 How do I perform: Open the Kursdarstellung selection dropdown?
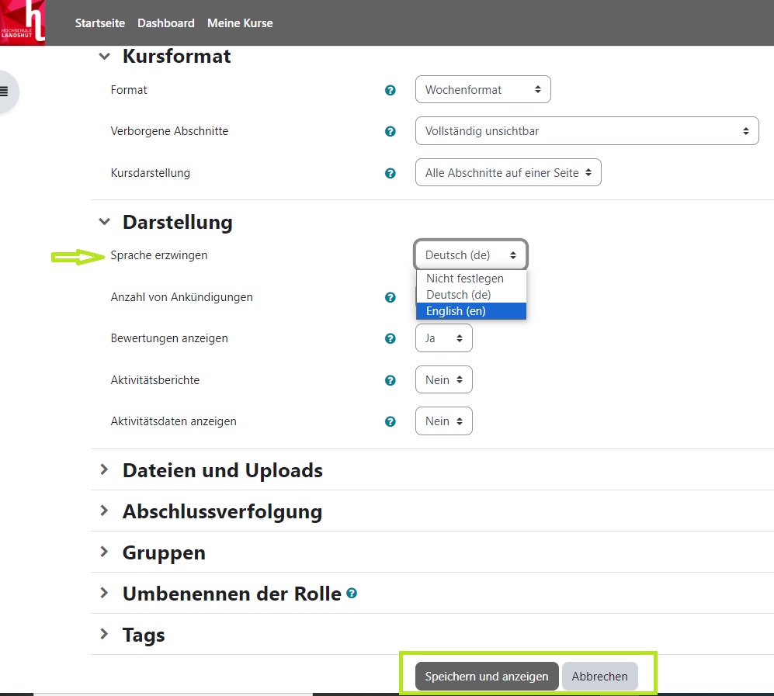508,172
